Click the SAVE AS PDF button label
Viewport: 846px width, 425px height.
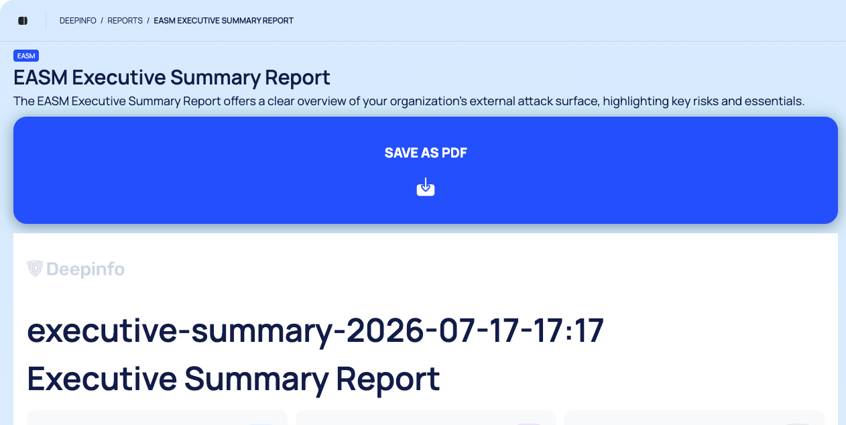pyautogui.click(x=426, y=153)
